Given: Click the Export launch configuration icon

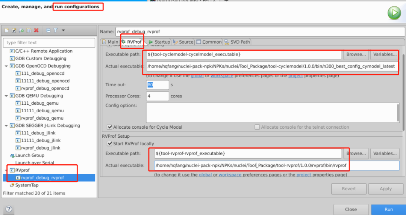Looking at the screenshot, I should (21, 30).
